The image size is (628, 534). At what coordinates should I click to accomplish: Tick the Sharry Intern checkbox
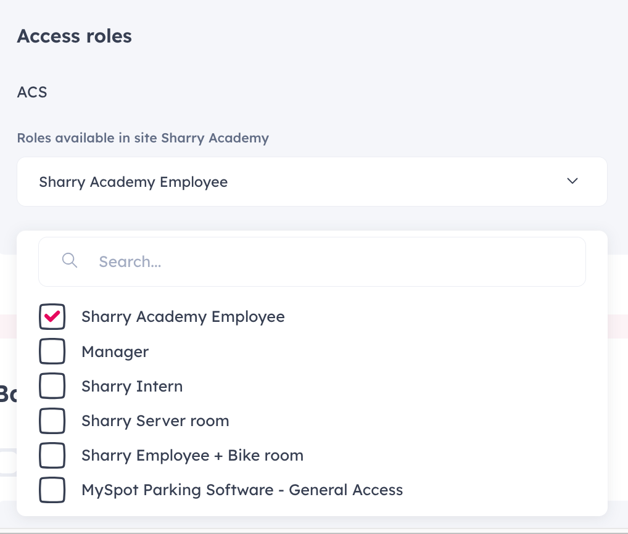(x=52, y=386)
